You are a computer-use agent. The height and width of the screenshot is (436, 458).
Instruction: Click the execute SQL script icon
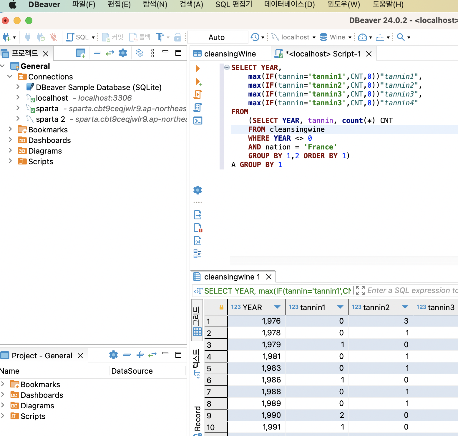click(x=198, y=95)
